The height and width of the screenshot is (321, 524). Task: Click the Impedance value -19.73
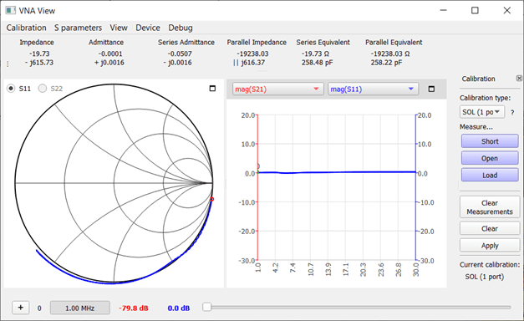[x=39, y=53]
